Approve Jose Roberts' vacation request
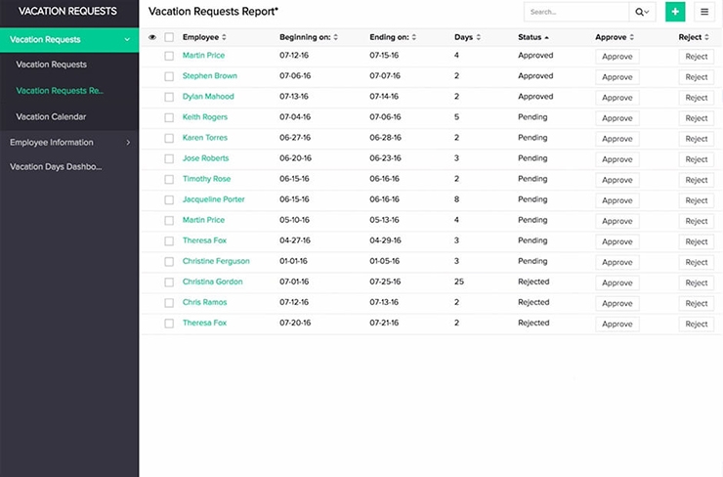This screenshot has height=477, width=723. 617,159
